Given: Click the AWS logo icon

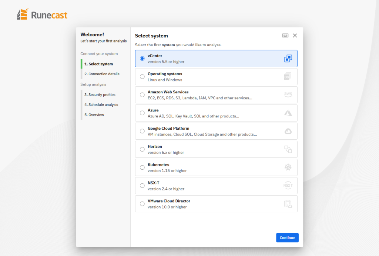Looking at the screenshot, I should pyautogui.click(x=288, y=94).
